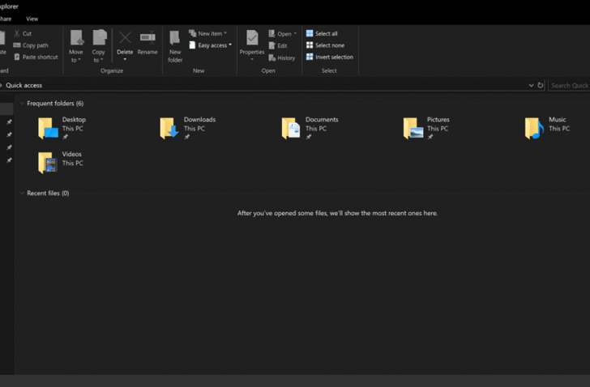
Task: Open the New item dropdown
Action: pos(208,33)
